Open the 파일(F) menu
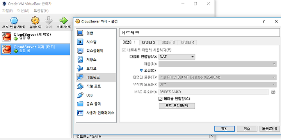The width and height of the screenshot is (281, 140). (7, 11)
